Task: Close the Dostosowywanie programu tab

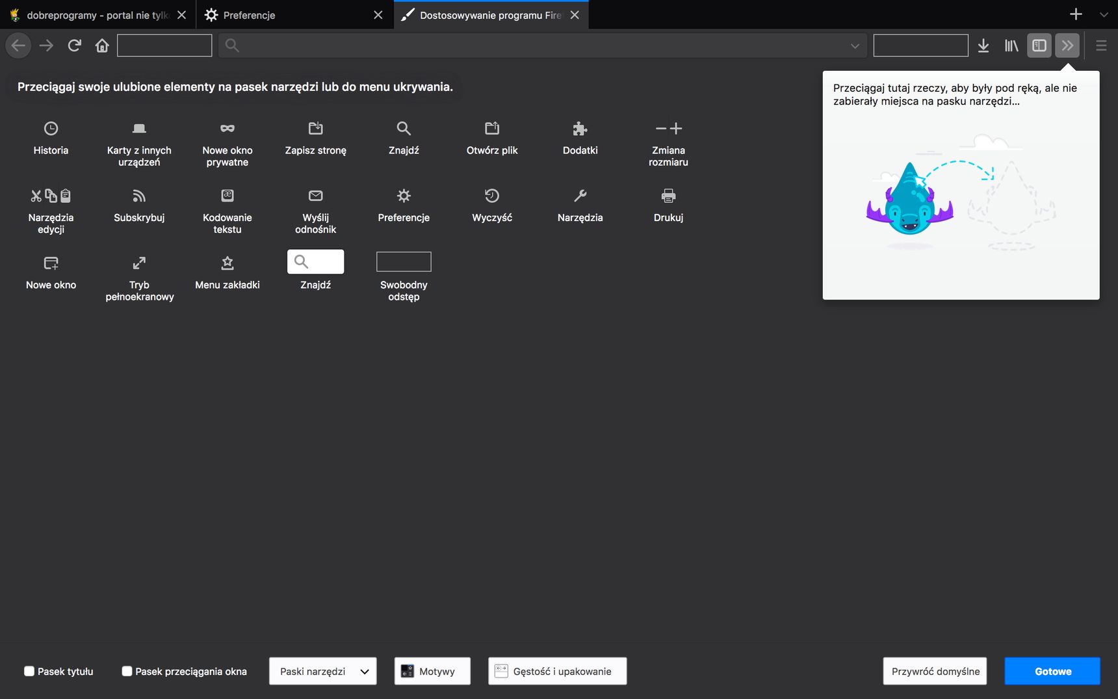Action: (575, 14)
